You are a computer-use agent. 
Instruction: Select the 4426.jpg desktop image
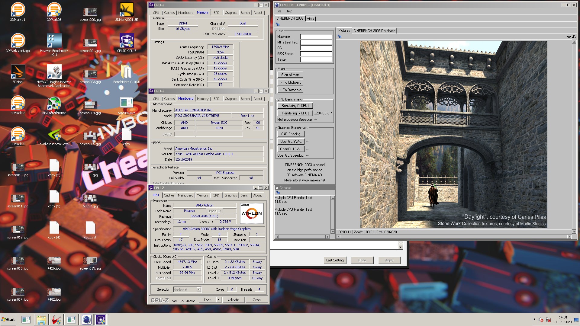point(54,263)
